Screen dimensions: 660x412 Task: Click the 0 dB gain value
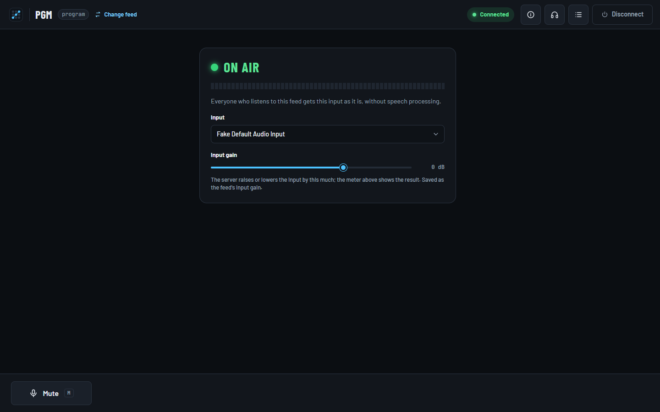(438, 167)
